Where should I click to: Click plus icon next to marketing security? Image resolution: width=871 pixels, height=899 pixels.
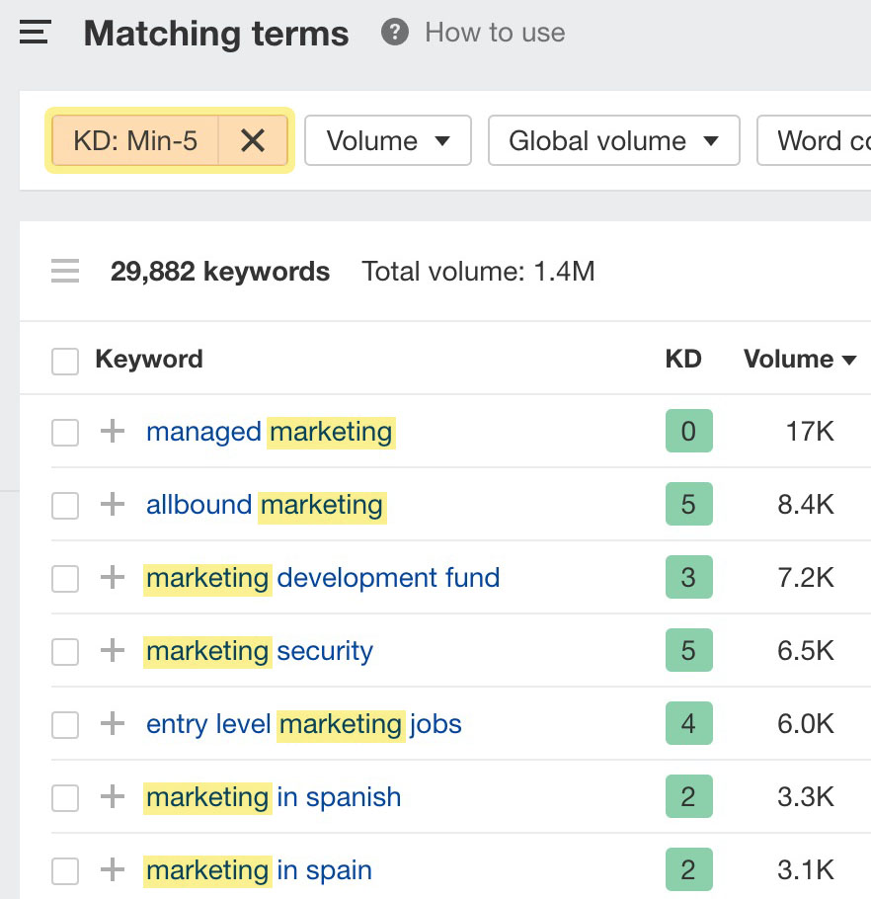[114, 651]
